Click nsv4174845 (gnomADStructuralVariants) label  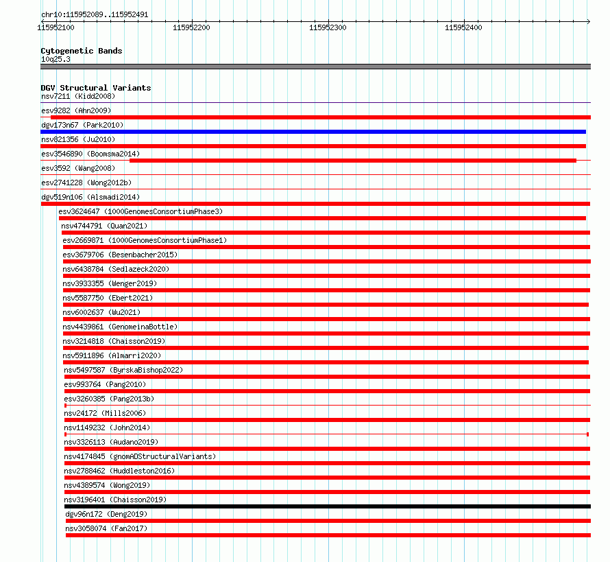click(140, 456)
